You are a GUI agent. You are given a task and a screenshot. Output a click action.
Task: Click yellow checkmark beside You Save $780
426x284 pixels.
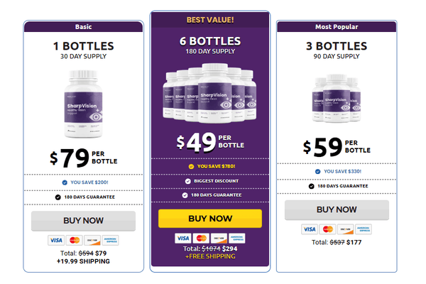[191, 166]
